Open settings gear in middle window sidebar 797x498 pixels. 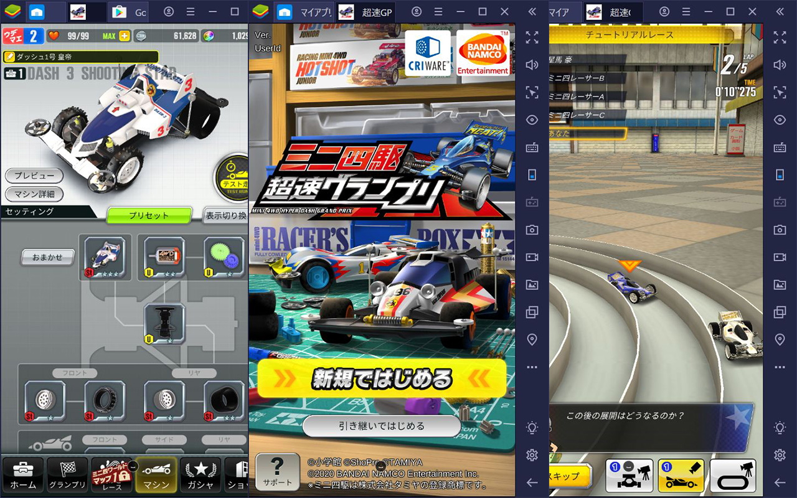point(532,455)
